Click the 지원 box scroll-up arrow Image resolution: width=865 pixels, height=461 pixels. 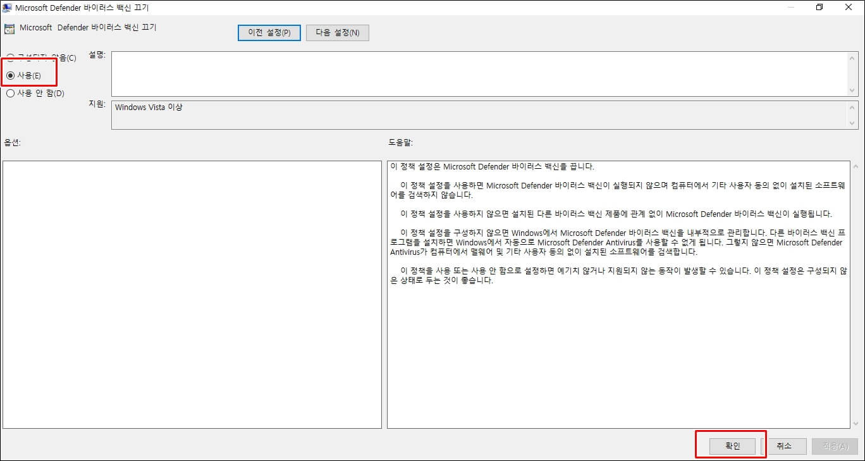[x=853, y=107]
